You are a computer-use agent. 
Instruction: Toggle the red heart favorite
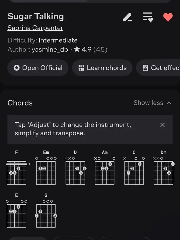pos(168,17)
